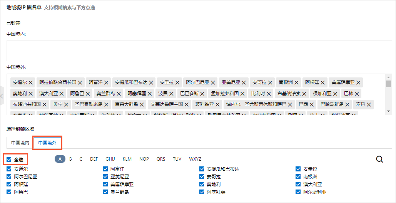This screenshot has height=203, width=396.
Task: Delete the 阿富汗 tag using X icon
Action: (x=106, y=82)
